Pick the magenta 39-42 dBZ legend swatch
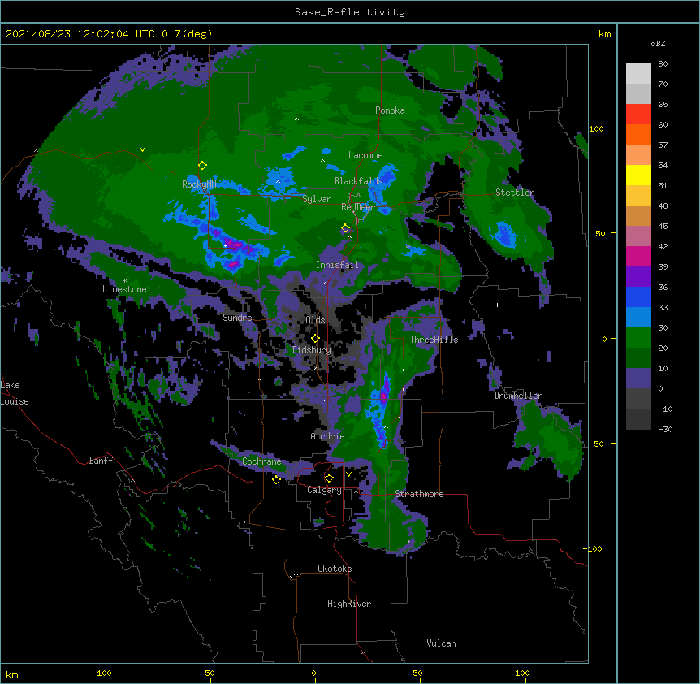This screenshot has width=700, height=684. tap(638, 256)
